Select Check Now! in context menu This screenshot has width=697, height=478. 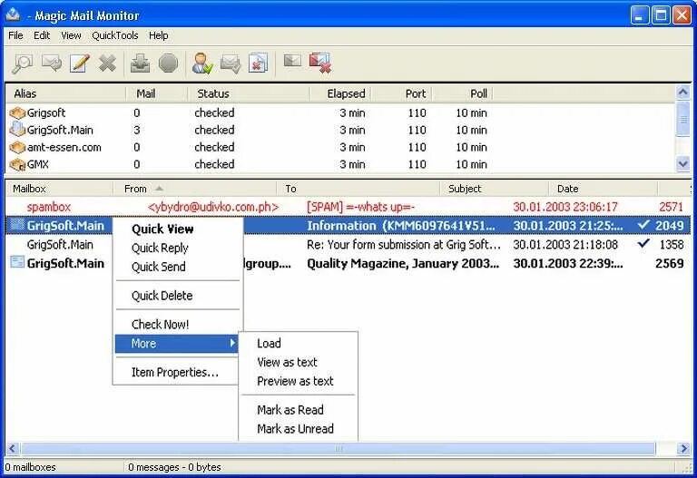(177, 325)
